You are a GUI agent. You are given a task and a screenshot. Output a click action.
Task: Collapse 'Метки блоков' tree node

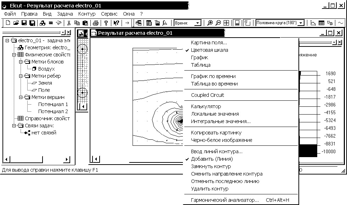pyautogui.click(x=21, y=62)
